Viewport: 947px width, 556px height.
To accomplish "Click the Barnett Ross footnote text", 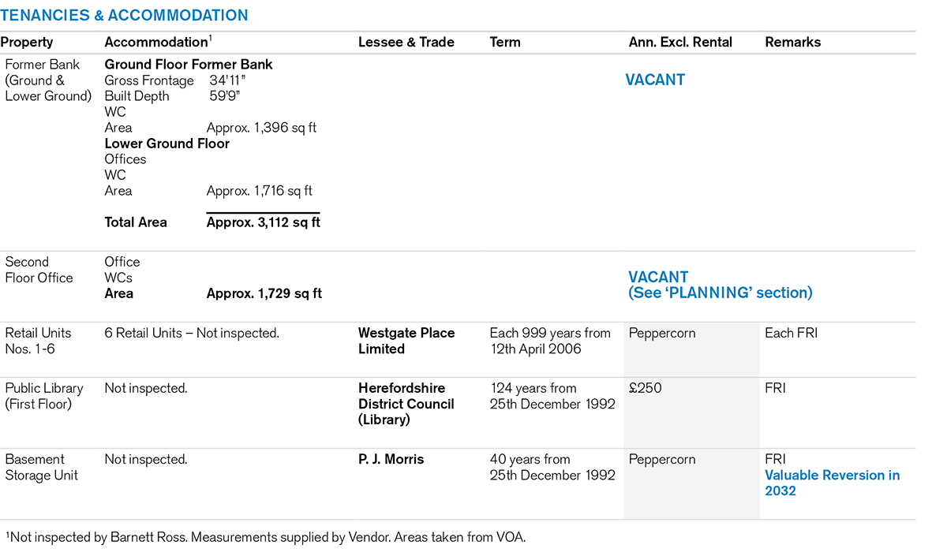I will [265, 538].
